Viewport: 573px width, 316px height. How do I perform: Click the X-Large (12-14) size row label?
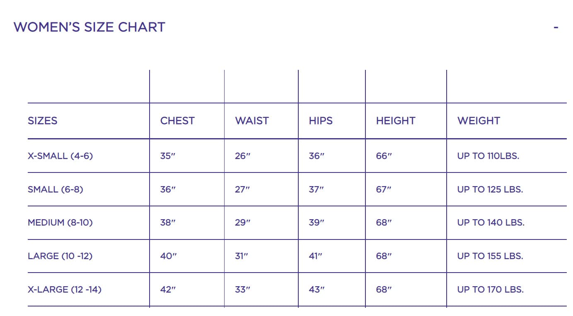(x=65, y=290)
